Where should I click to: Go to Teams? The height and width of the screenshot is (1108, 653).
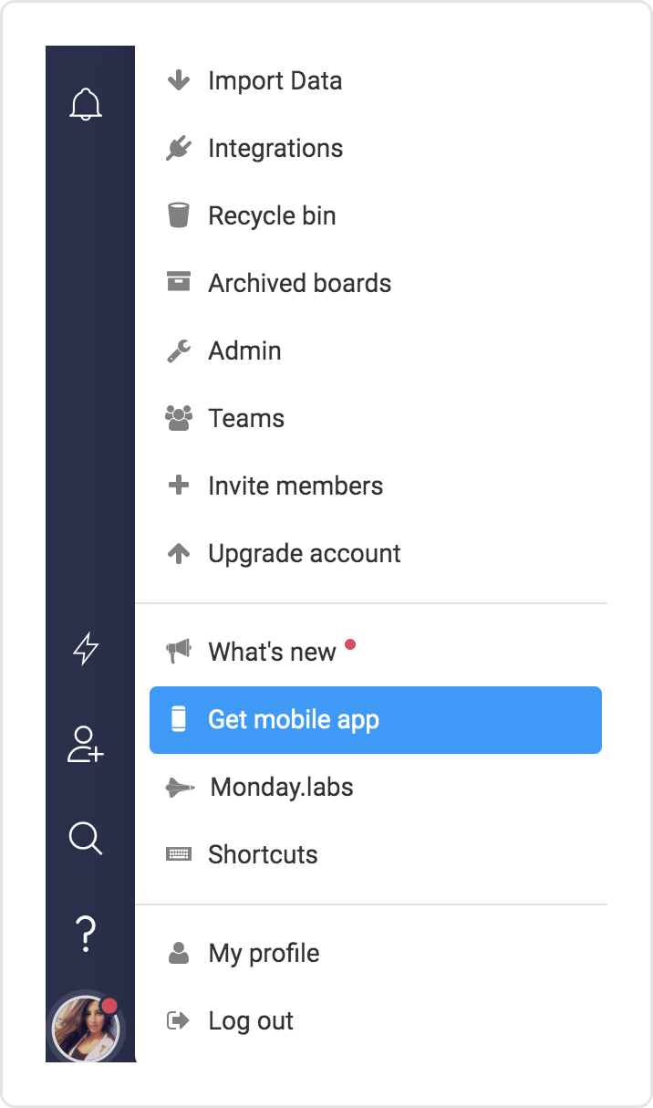click(x=246, y=418)
